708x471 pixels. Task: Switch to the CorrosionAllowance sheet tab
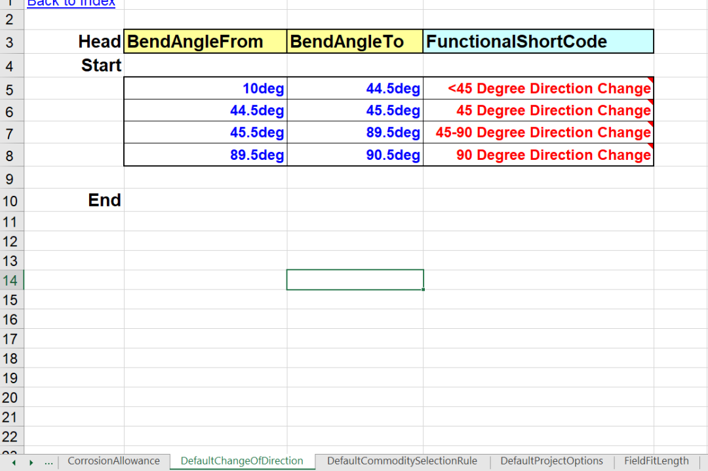point(114,461)
